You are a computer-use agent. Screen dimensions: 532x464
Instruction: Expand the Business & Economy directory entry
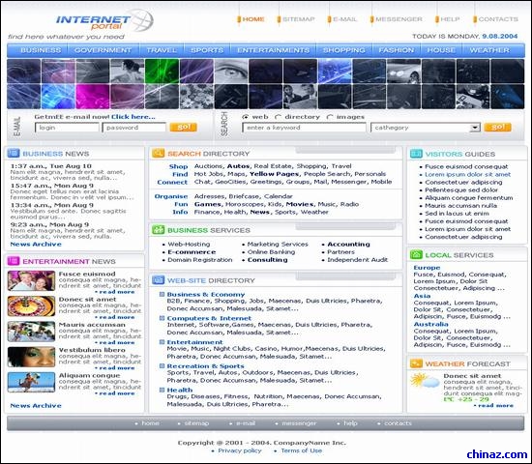(x=162, y=294)
